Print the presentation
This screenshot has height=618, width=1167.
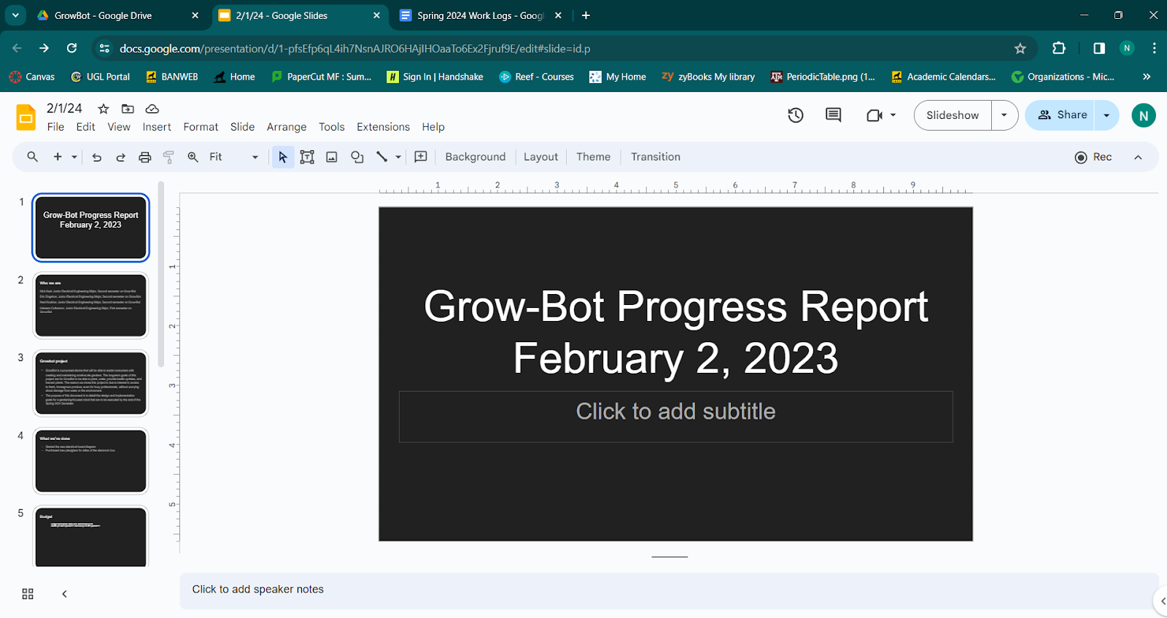(x=145, y=157)
